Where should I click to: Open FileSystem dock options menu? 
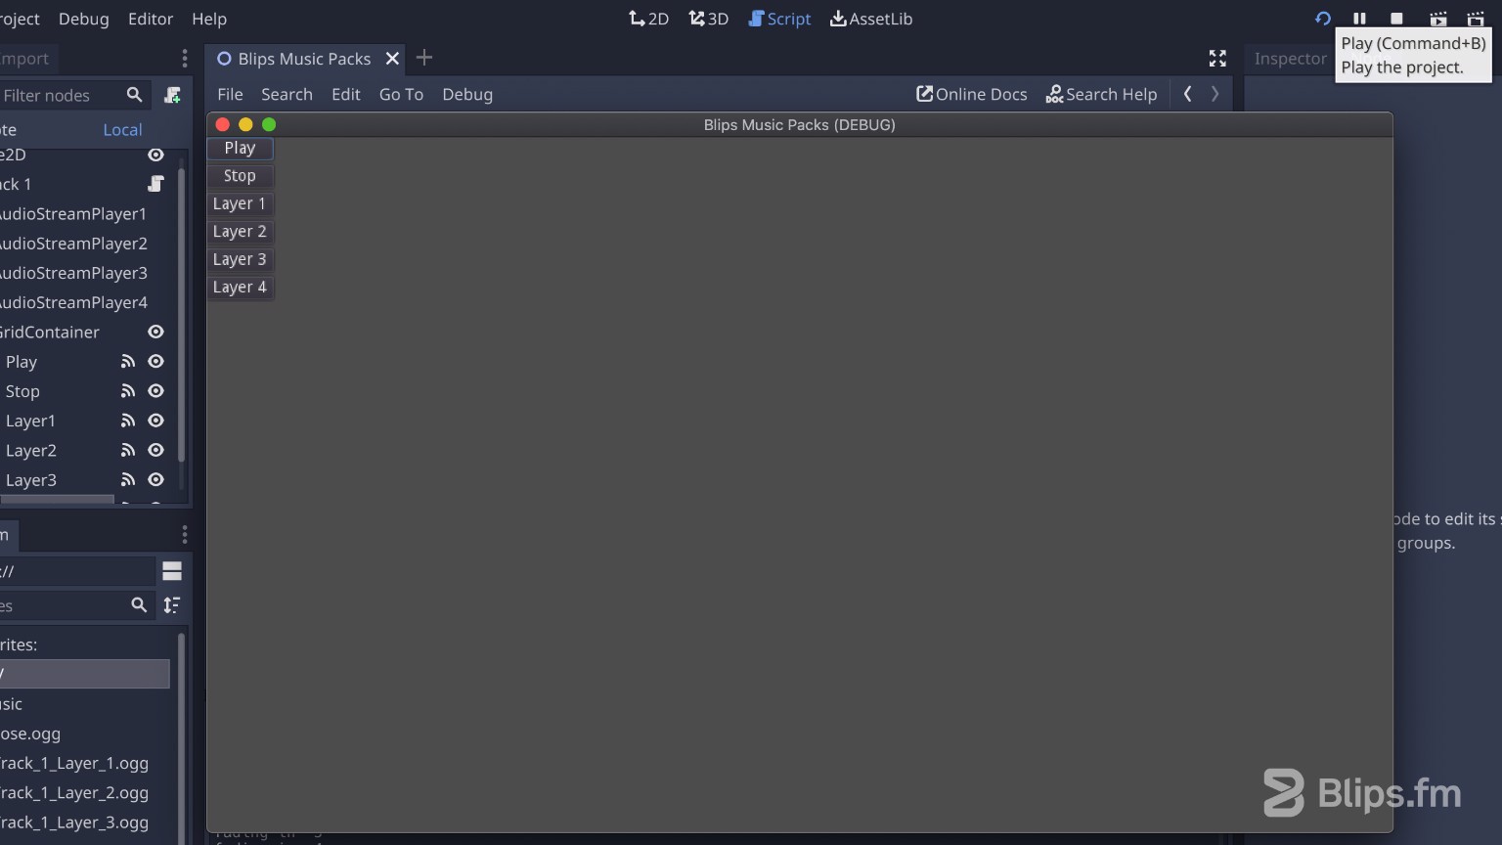[184, 534]
